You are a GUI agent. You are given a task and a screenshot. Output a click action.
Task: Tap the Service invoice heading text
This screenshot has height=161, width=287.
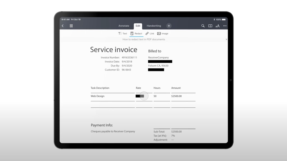pyautogui.click(x=114, y=50)
